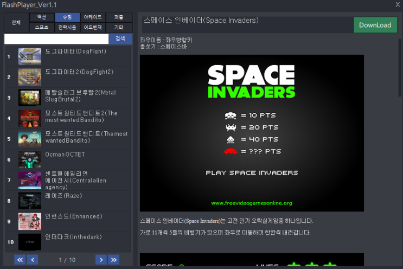Select 인더다크(Inthedark) title text
Screen dimensions: 403x269
pyautogui.click(x=73, y=237)
